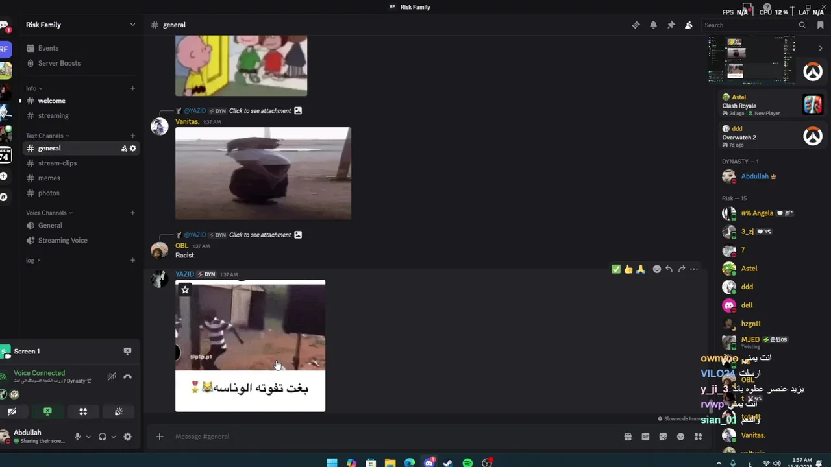The image size is (831, 467).
Task: Click the Voice Connected status text
Action: (x=39, y=373)
